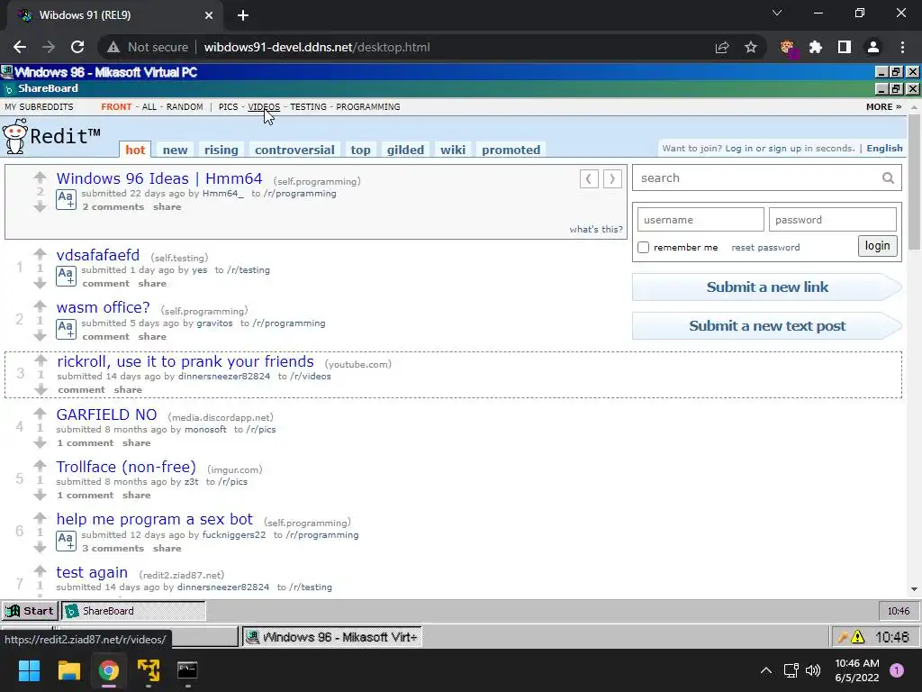Screen dimensions: 922x692
Task: Open the English language selector
Action: [884, 149]
